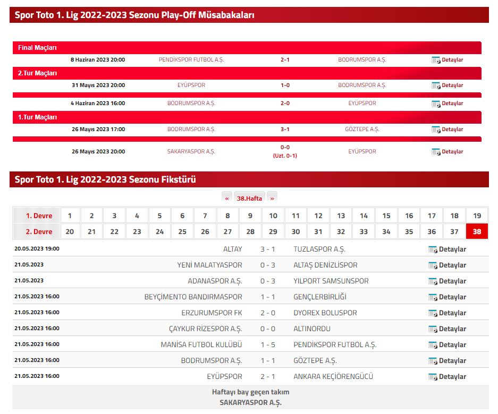Viewport: 498px width, 414px height.
Task: Click details icon for Altay vs Tuzlaspor
Action: coord(433,249)
